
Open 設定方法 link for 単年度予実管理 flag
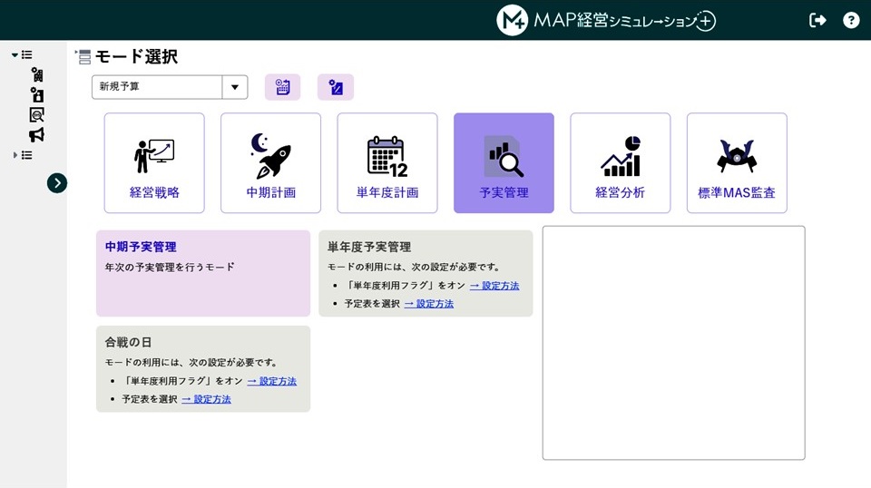click(494, 286)
